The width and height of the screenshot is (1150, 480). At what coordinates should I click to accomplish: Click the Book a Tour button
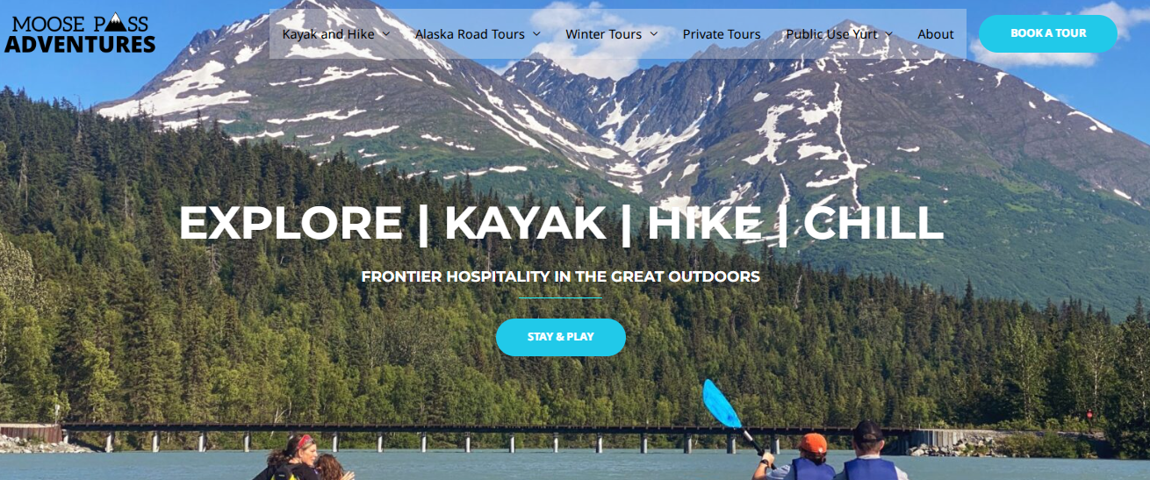click(1048, 33)
